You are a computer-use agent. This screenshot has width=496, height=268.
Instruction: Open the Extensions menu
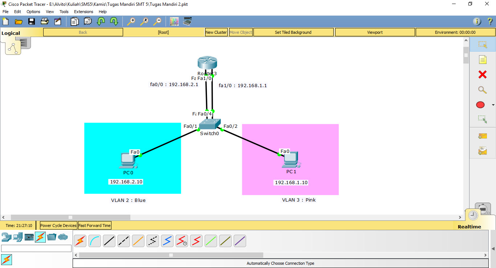click(x=84, y=11)
